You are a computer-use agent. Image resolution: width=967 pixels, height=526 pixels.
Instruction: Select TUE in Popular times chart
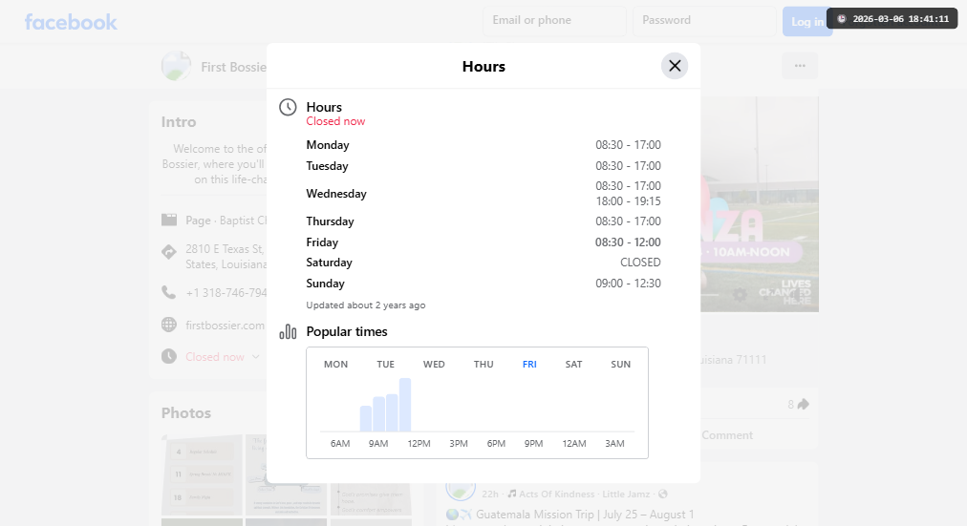point(385,364)
